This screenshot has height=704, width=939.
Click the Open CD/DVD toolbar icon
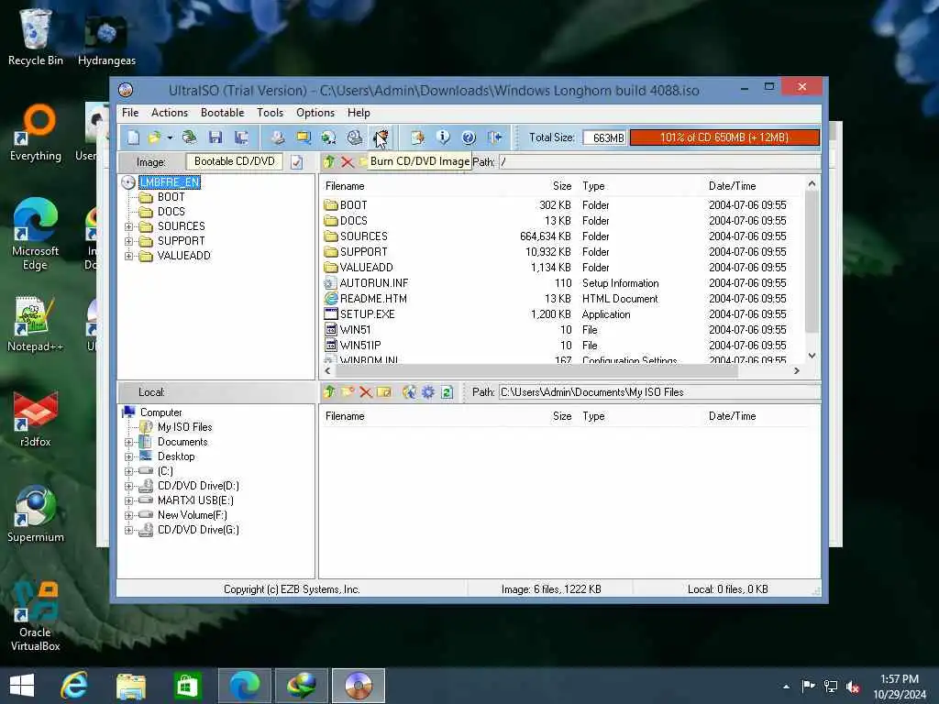189,137
